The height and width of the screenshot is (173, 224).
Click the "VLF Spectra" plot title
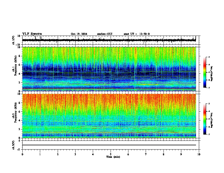click(32, 34)
